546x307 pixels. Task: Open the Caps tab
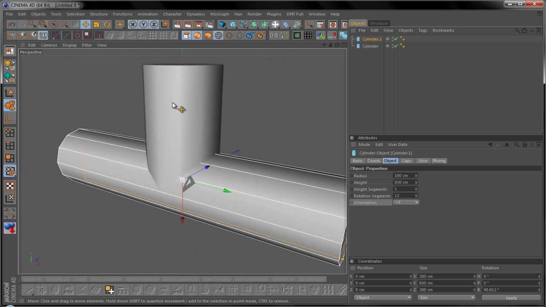[407, 161]
